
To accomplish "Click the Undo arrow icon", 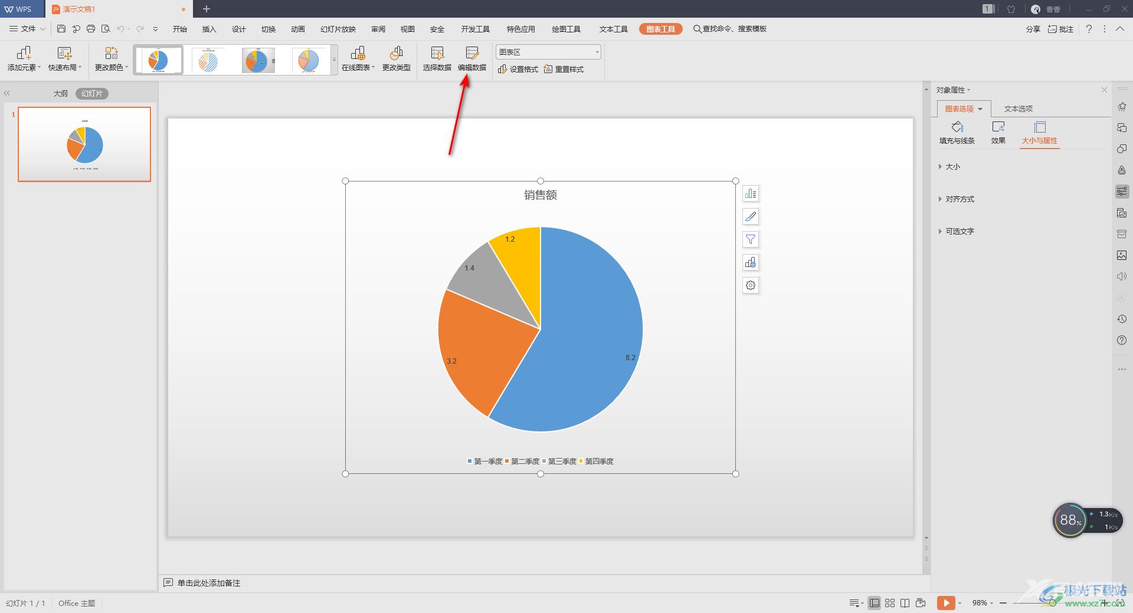I will coord(120,28).
